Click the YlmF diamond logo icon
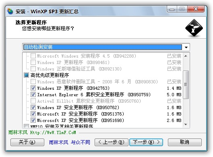Viewport: 213px width, 157px height. tap(194, 28)
